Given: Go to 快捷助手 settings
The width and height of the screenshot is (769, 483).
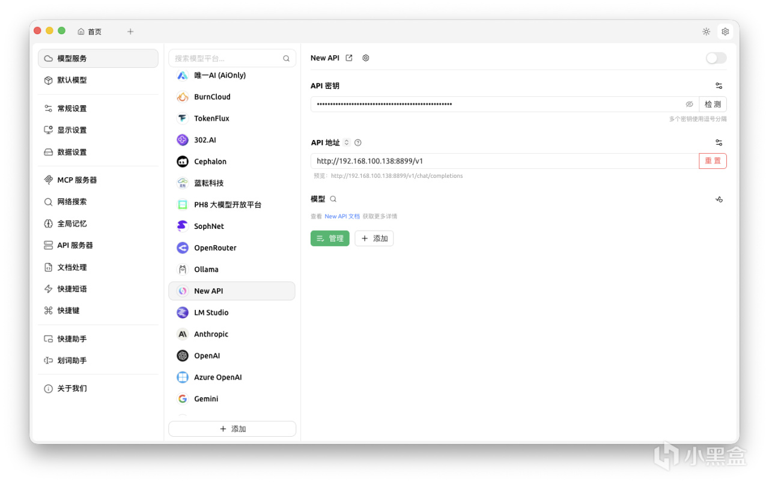Looking at the screenshot, I should tap(98, 339).
